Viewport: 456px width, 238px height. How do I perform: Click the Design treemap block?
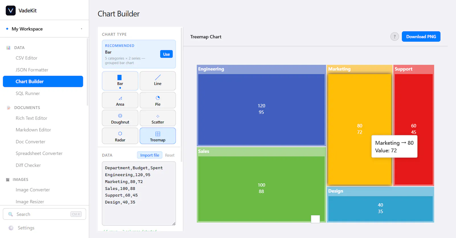tap(380, 209)
